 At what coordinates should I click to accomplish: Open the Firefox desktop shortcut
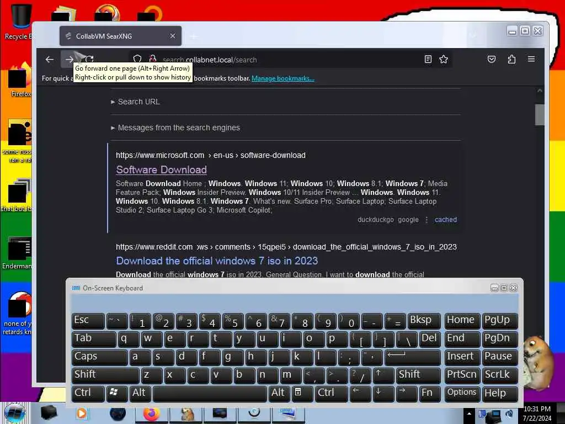click(x=20, y=80)
